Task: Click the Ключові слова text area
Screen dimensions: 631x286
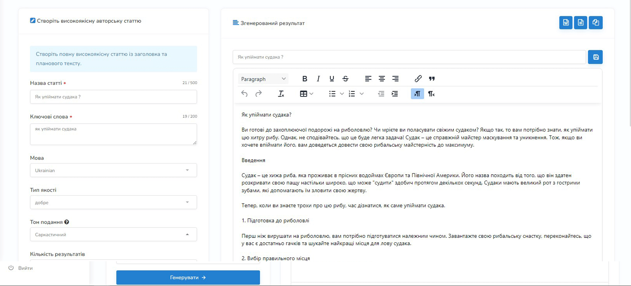Action: [113, 134]
